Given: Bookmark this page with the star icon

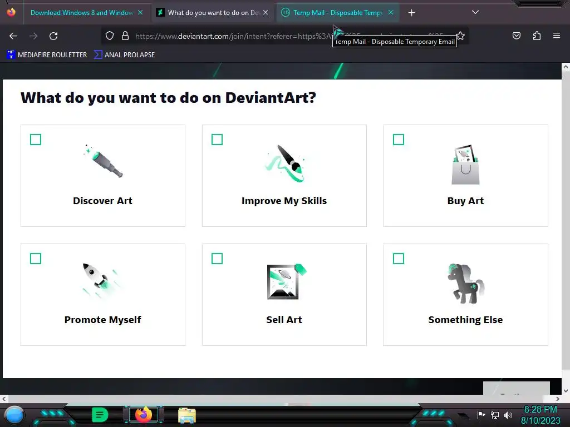Looking at the screenshot, I should [460, 36].
